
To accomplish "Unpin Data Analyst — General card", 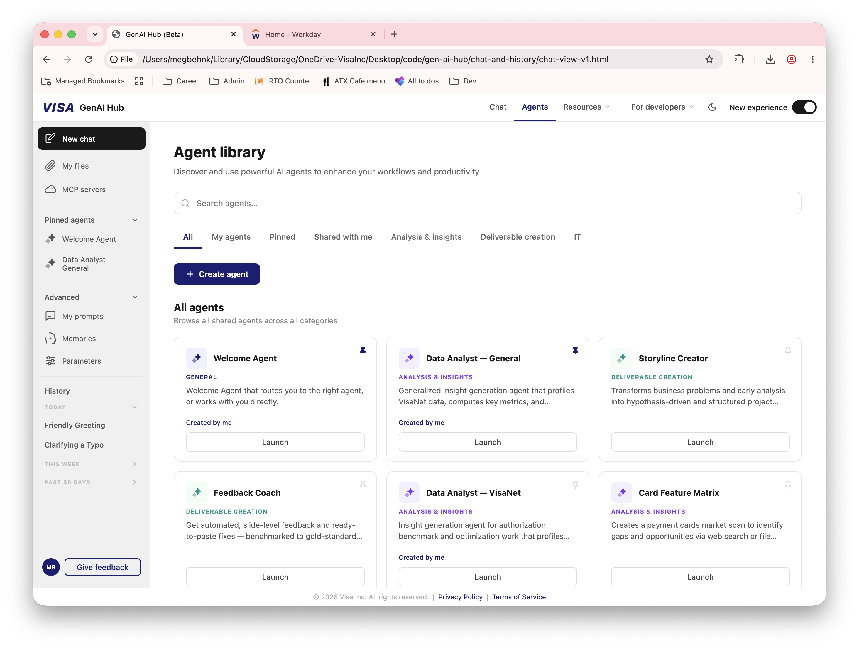I will click(575, 351).
